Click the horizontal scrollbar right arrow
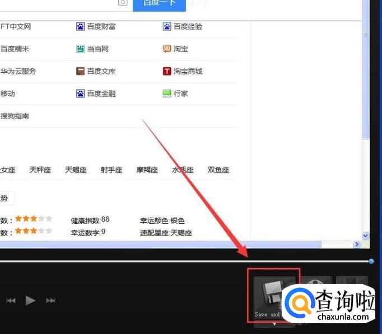The width and height of the screenshot is (382, 334). coord(357,244)
